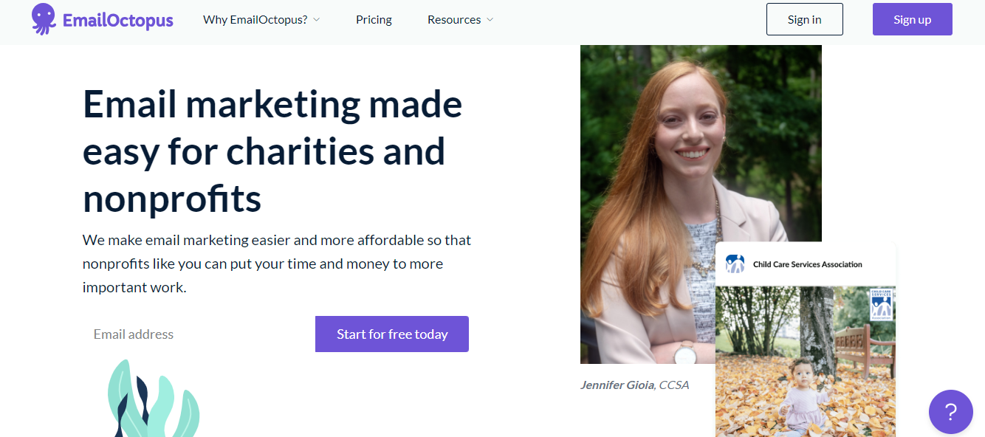The height and width of the screenshot is (437, 985).
Task: Go to the Pricing page
Action: 374,20
